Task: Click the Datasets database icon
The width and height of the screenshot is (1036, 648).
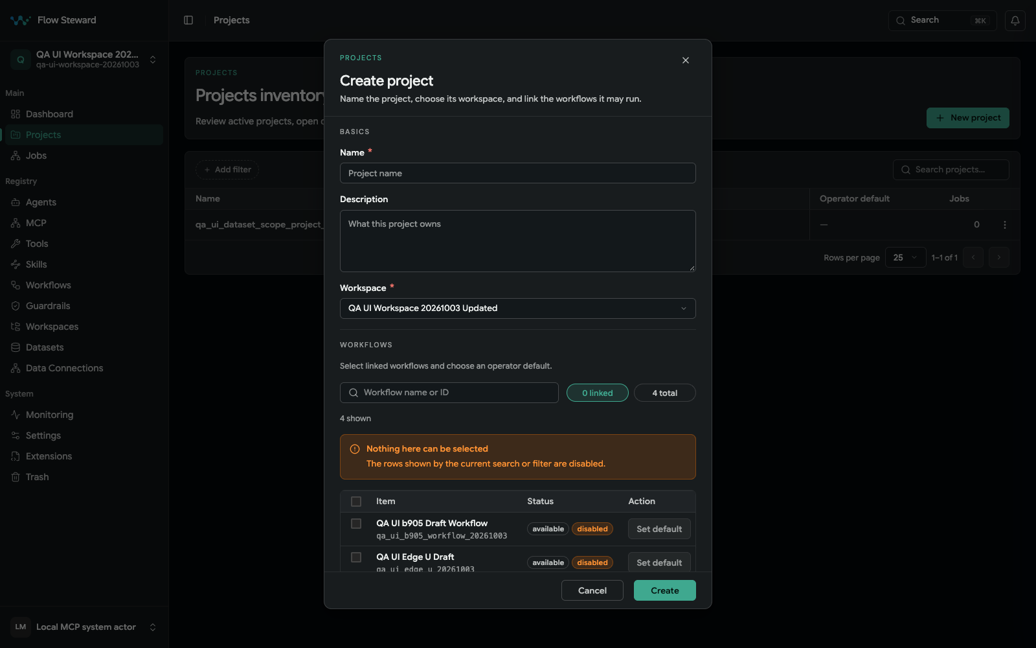Action: (x=16, y=347)
